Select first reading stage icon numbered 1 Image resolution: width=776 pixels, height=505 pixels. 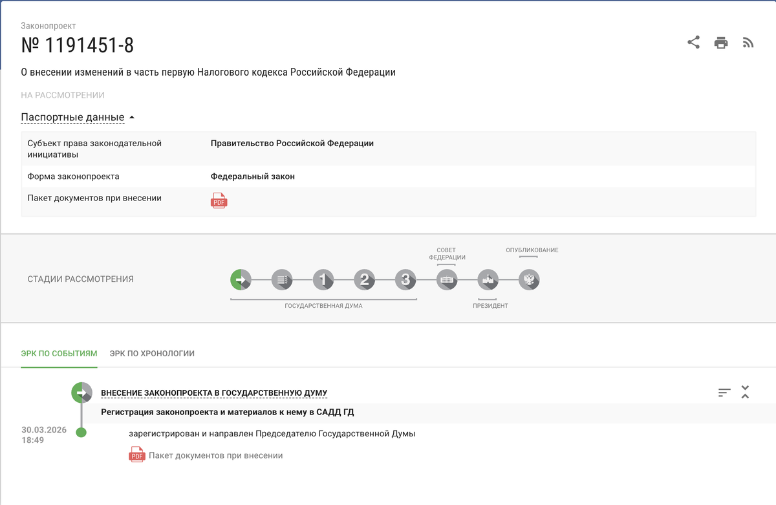[x=323, y=280]
